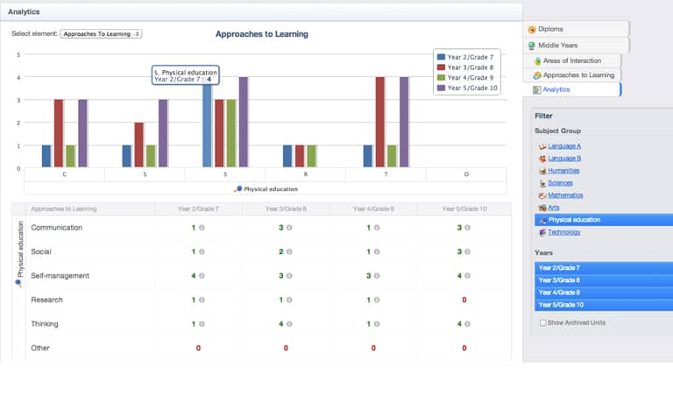673x404 pixels.
Task: Click the Language A subject icon
Action: [x=542, y=146]
